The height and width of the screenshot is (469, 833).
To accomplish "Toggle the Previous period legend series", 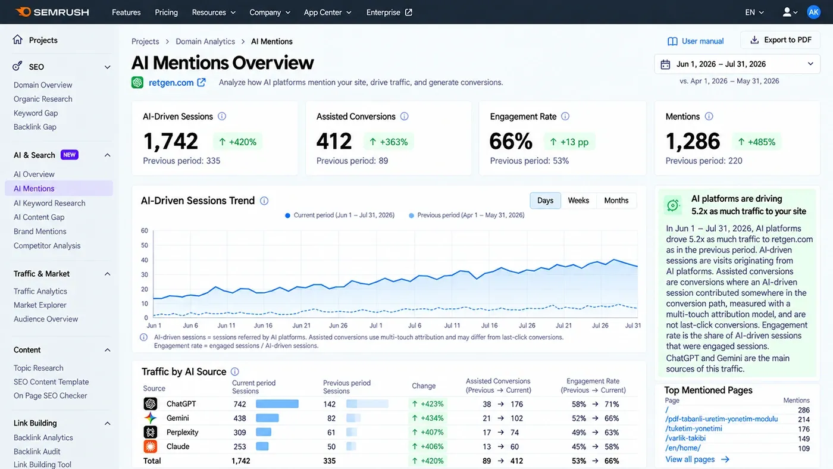I will click(x=466, y=215).
